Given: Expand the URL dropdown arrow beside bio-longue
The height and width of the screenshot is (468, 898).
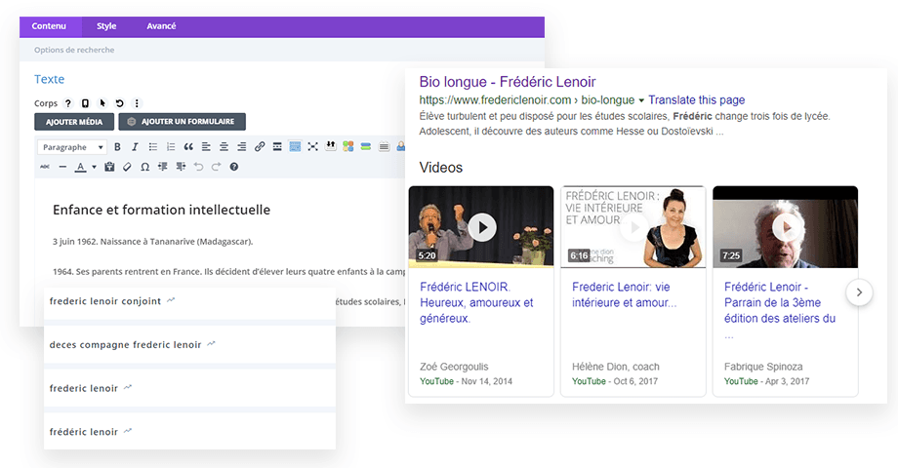Looking at the screenshot, I should 641,100.
